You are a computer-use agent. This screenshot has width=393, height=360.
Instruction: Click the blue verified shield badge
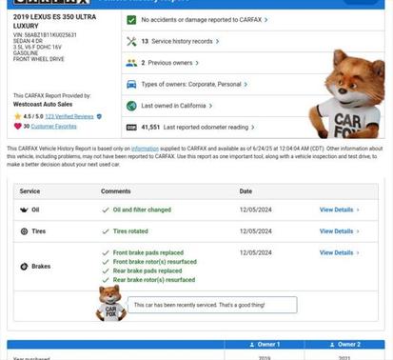pos(99,116)
